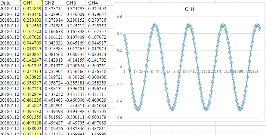Select the CH1 column header cell

point(31,3)
